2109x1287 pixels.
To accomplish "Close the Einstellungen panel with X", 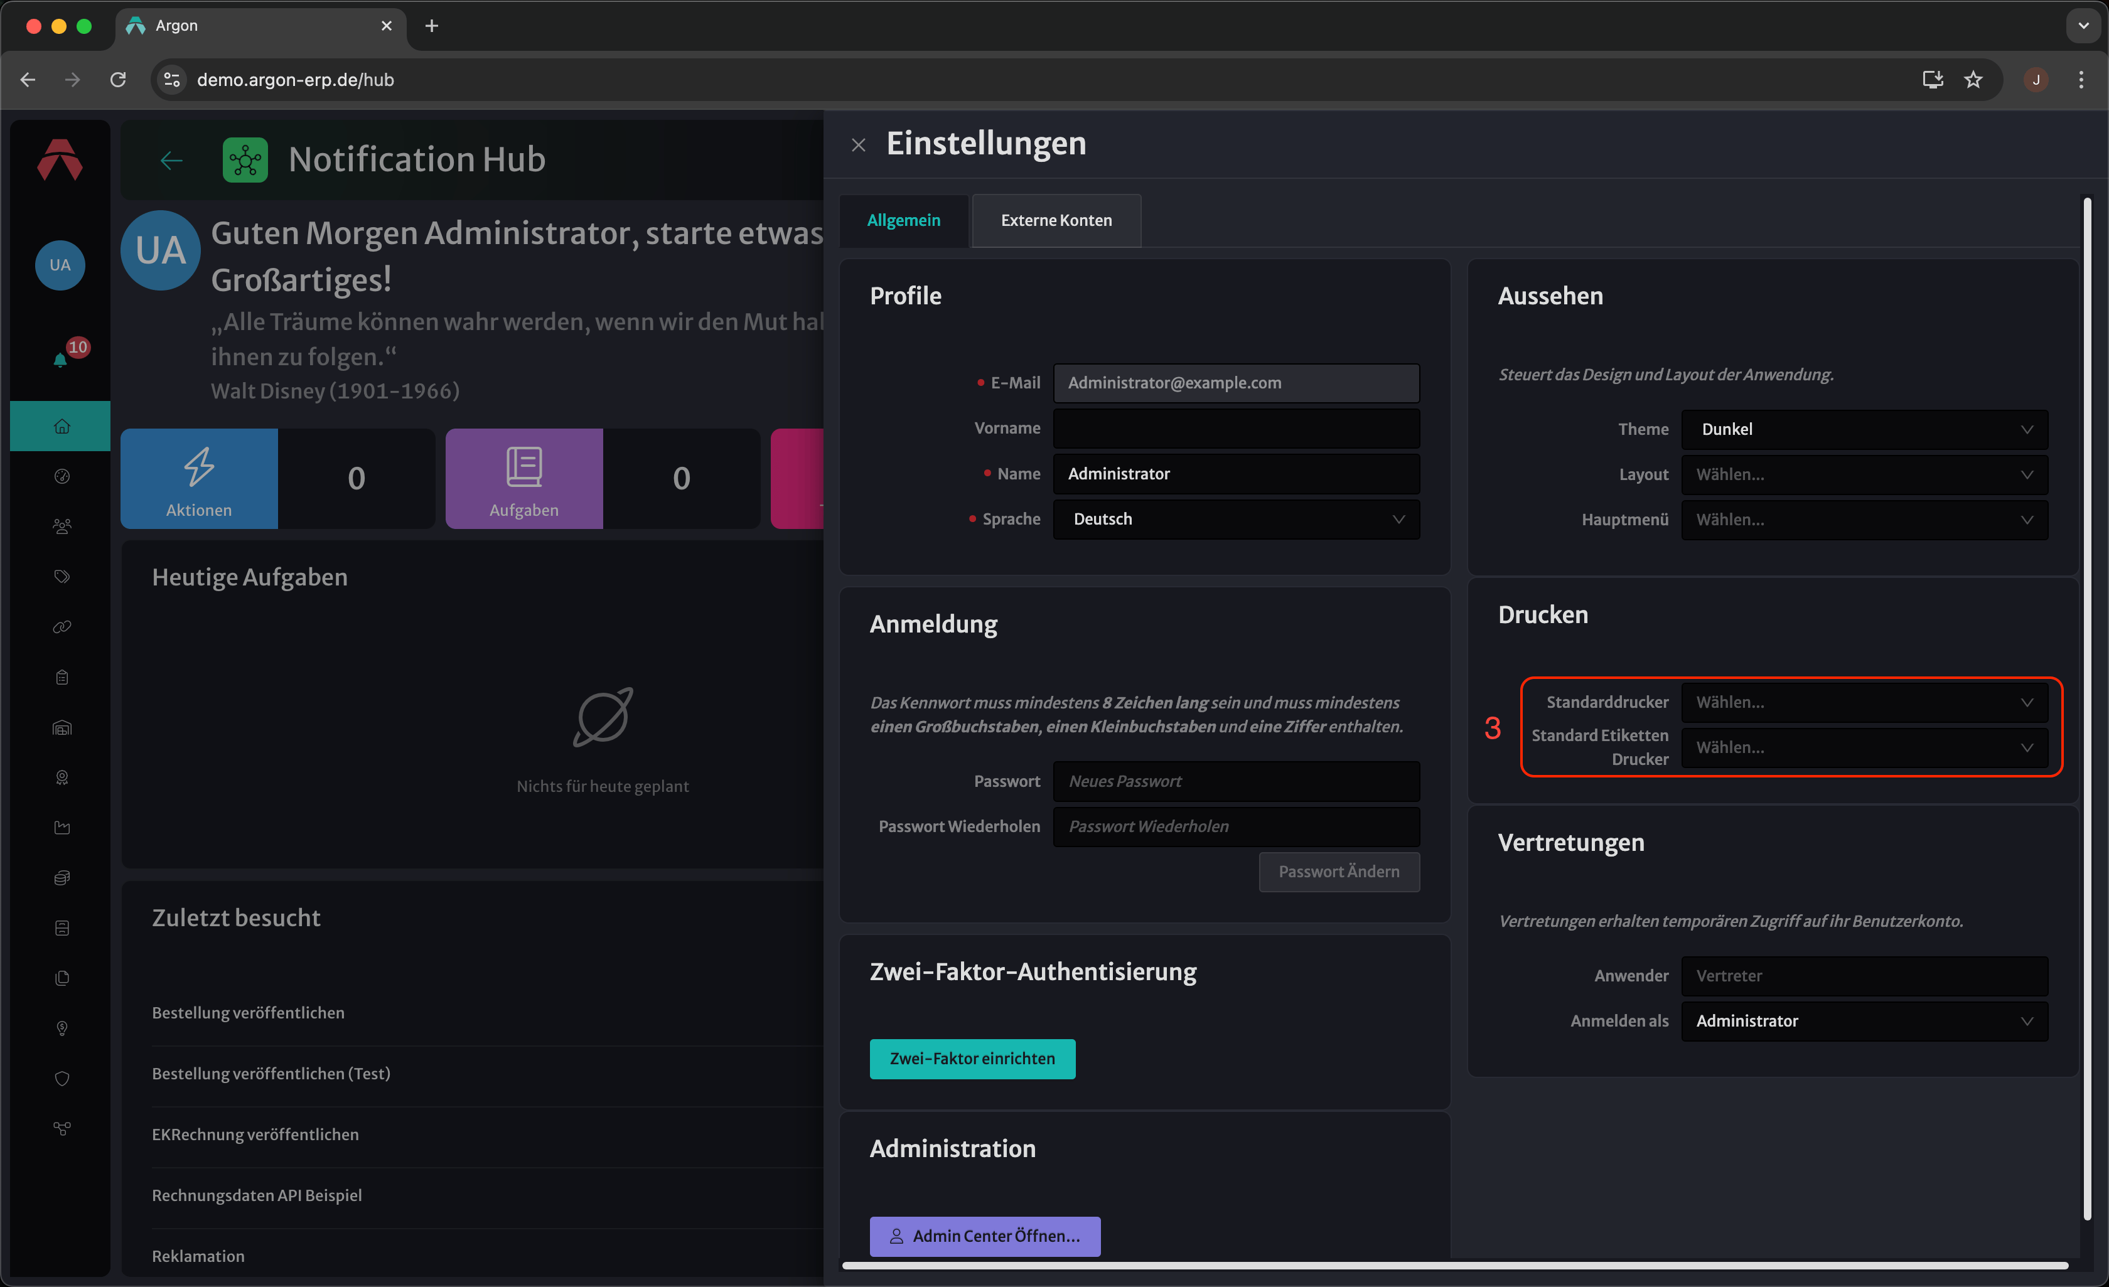I will (859, 146).
